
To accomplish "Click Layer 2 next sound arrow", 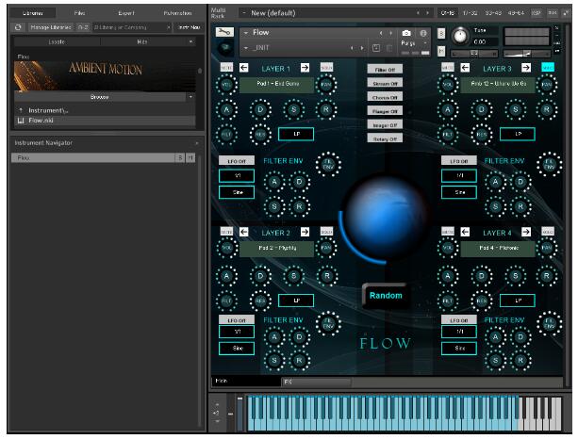I will point(306,231).
